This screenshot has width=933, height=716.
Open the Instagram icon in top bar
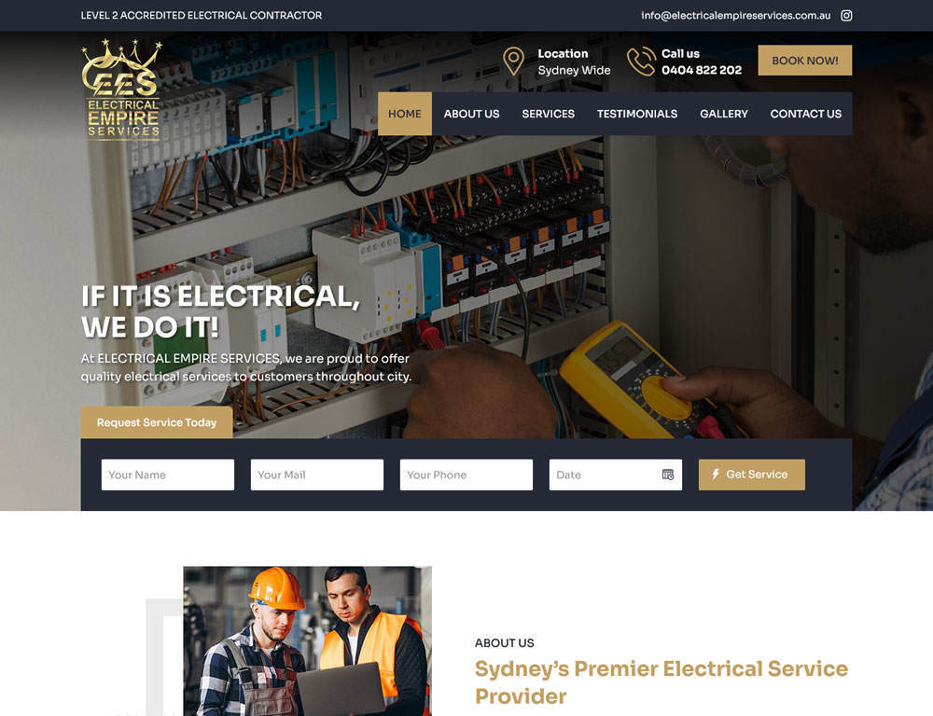click(x=846, y=16)
